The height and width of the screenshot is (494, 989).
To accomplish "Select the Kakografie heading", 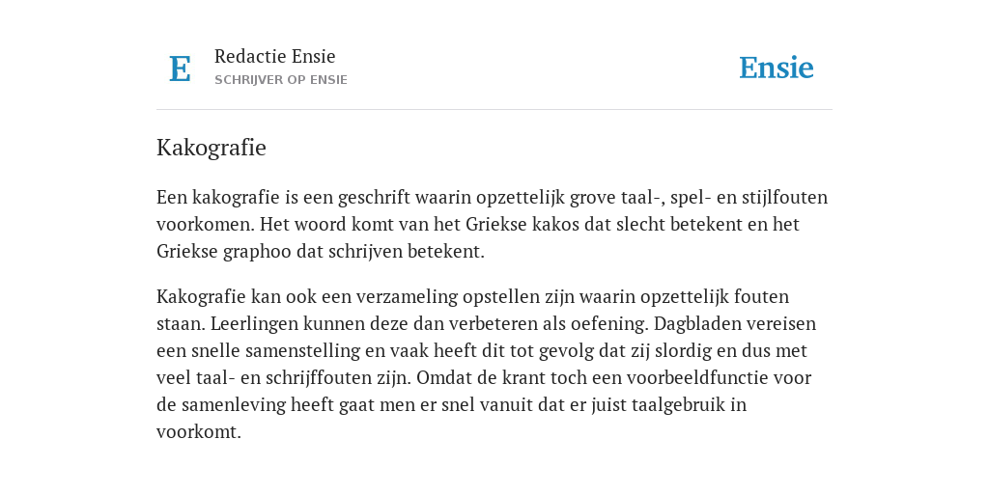I will pyautogui.click(x=212, y=148).
